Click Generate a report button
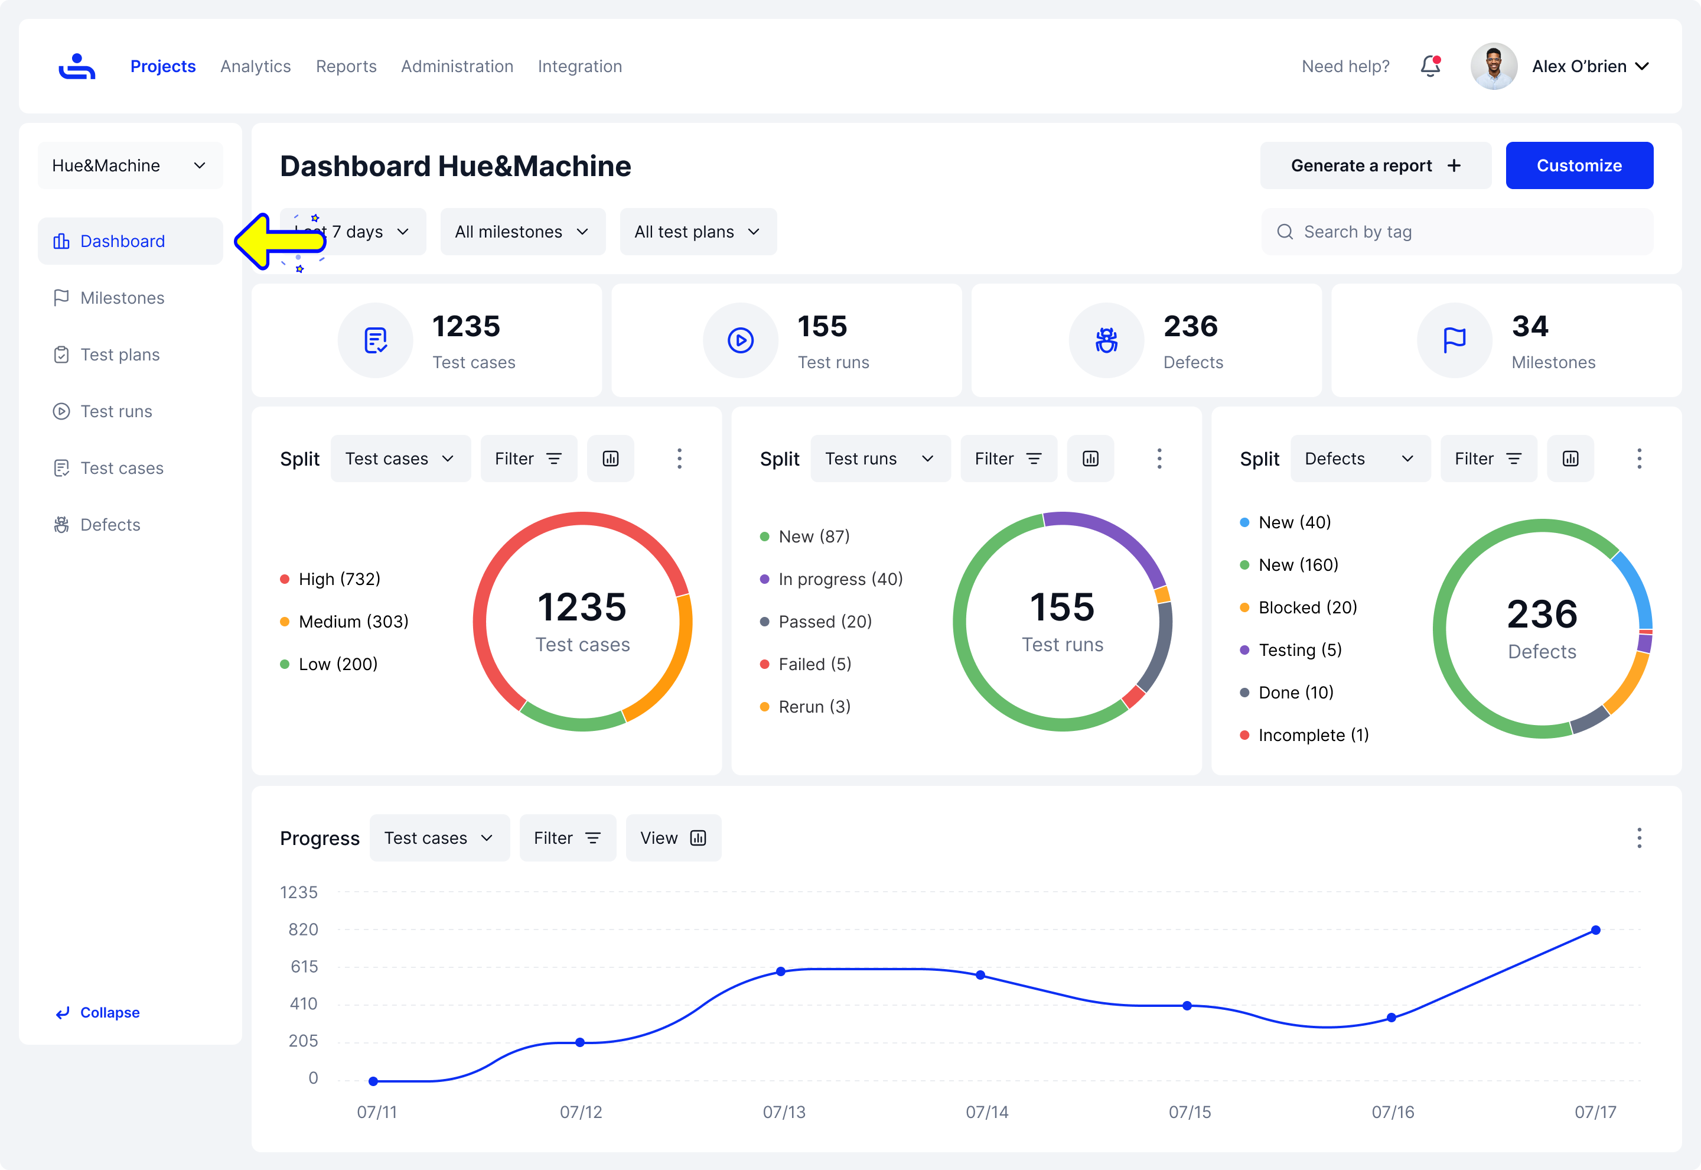The width and height of the screenshot is (1701, 1170). (1375, 165)
